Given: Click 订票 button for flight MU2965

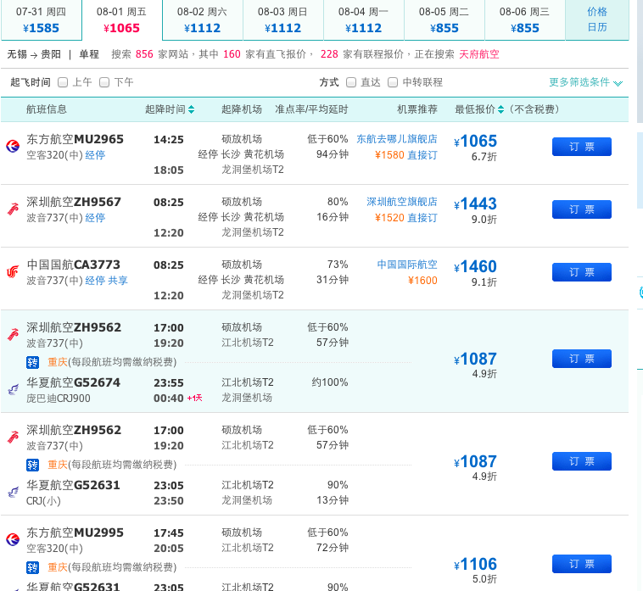Looking at the screenshot, I should click(x=581, y=147).
